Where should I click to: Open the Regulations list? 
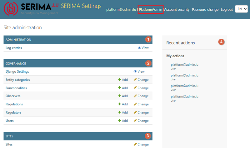pyautogui.click(x=14, y=104)
